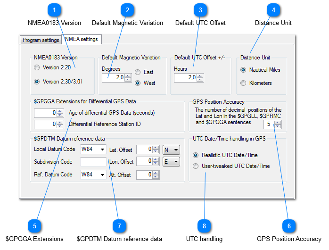This screenshot has height=250, width=329.
Task: Choose East magnetic variation
Action: tap(138, 72)
